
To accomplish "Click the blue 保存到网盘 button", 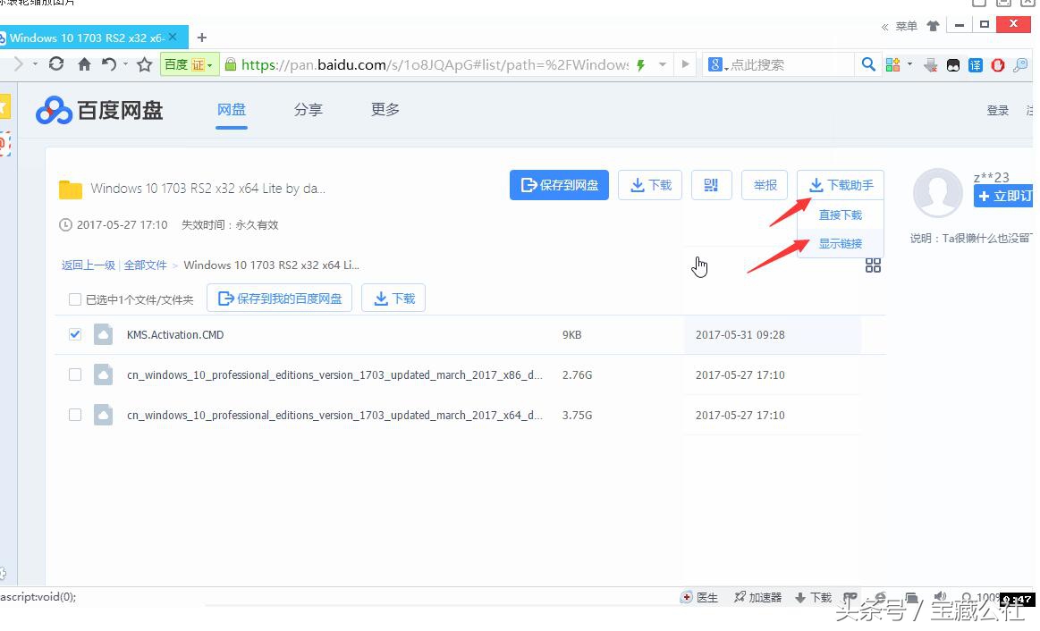I will 560,185.
